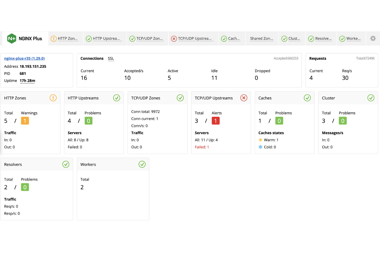Click the NGINX Plus logo icon
This screenshot has height=253, width=380.
12,38
